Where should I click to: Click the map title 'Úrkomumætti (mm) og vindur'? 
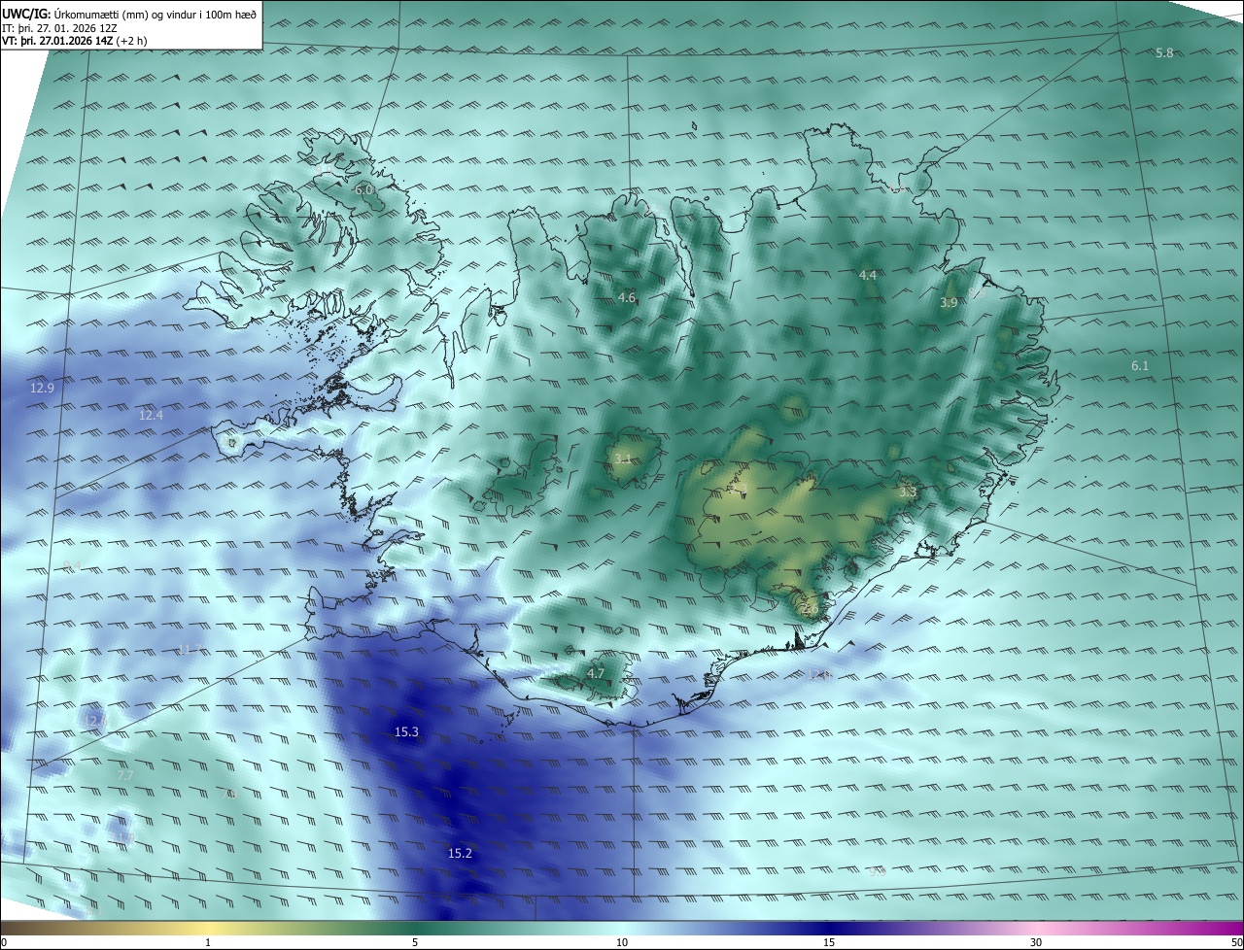(x=126, y=14)
